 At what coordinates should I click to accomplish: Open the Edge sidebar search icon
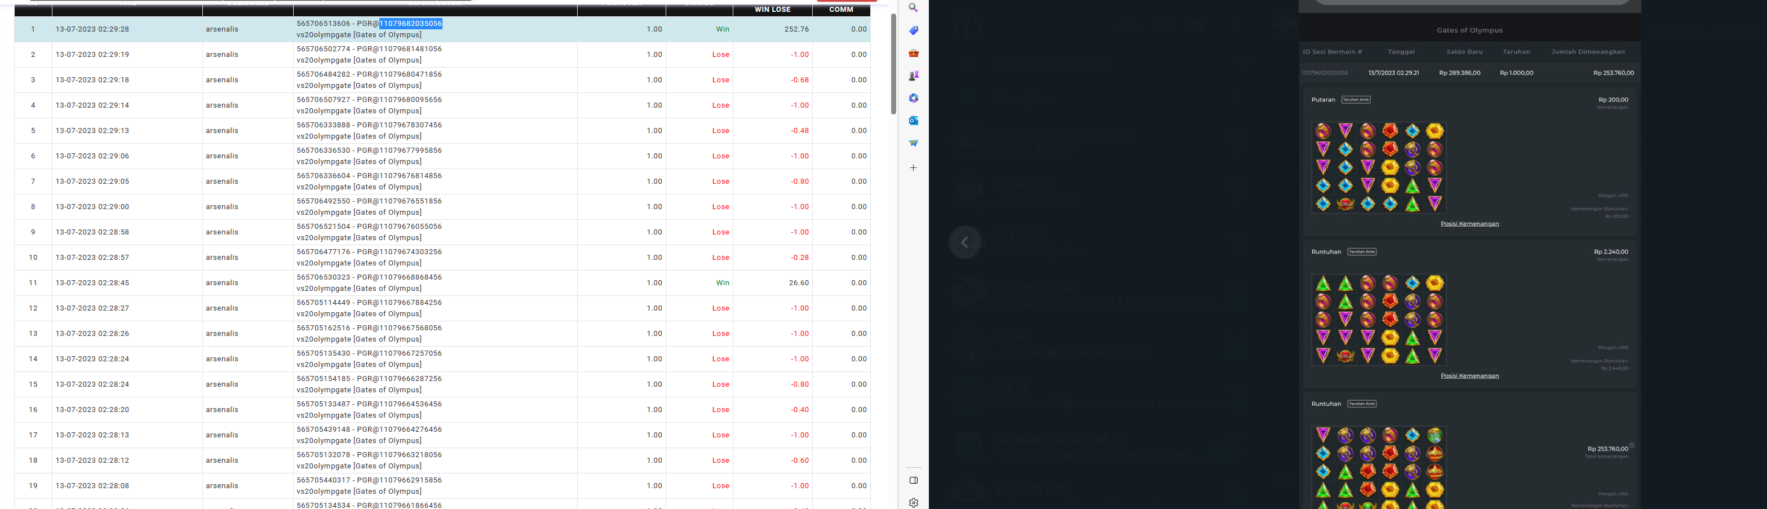click(x=913, y=7)
